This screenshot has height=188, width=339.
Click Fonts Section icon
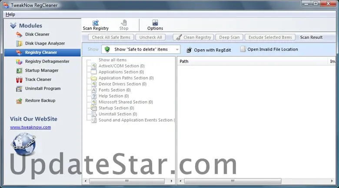(94, 90)
